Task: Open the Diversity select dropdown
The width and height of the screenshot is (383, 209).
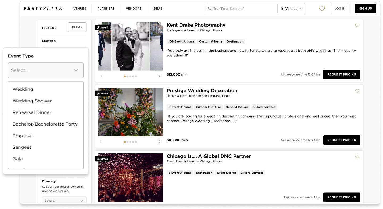Action: [x=64, y=200]
